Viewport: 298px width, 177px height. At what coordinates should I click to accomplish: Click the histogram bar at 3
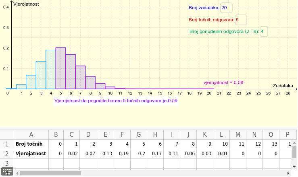tap(41, 75)
